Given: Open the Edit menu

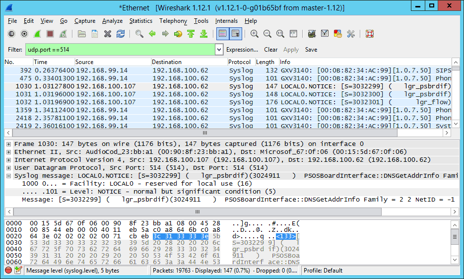Looking at the screenshot, I should coord(29,21).
